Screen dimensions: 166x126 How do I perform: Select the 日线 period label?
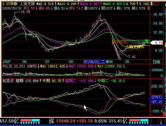coord(156,62)
